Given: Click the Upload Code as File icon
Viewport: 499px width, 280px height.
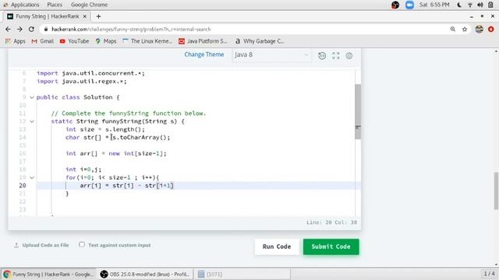Looking at the screenshot, I should point(16,245).
